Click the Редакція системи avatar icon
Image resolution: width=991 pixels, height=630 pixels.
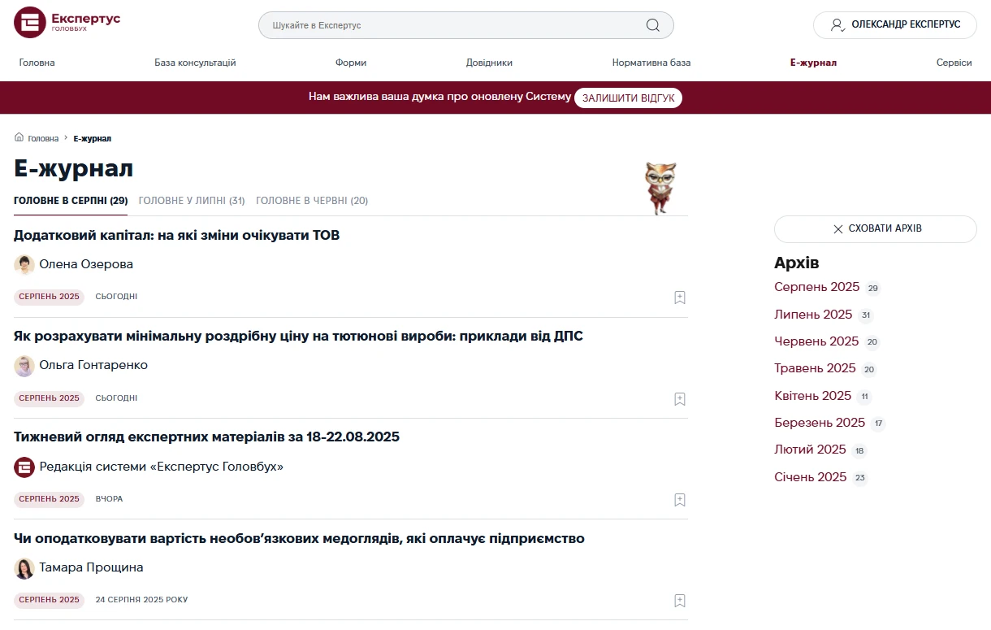24,467
